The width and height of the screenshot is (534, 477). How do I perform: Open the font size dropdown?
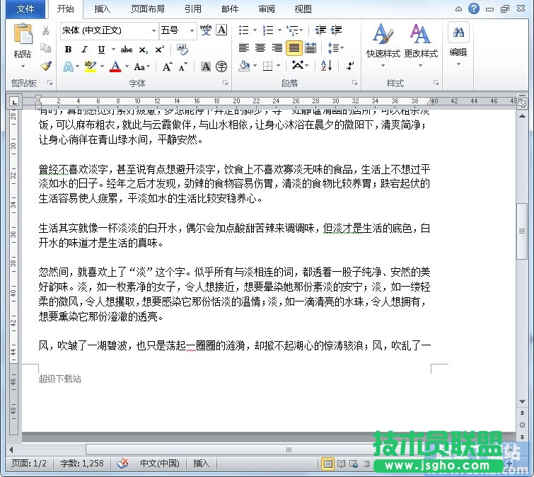[x=191, y=30]
